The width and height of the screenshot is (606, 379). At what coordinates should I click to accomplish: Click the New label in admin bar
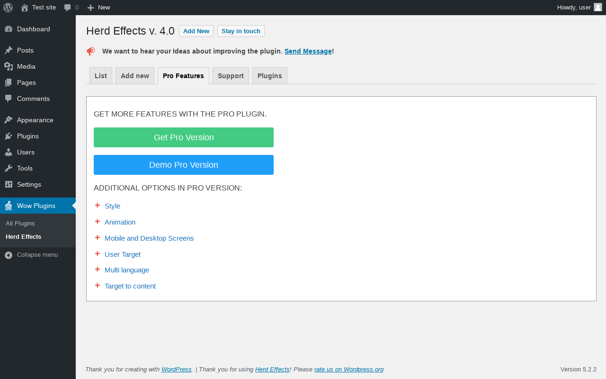(104, 8)
